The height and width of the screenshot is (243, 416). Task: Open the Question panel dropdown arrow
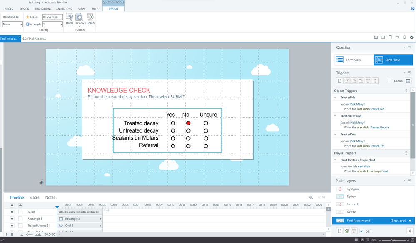[x=404, y=47]
